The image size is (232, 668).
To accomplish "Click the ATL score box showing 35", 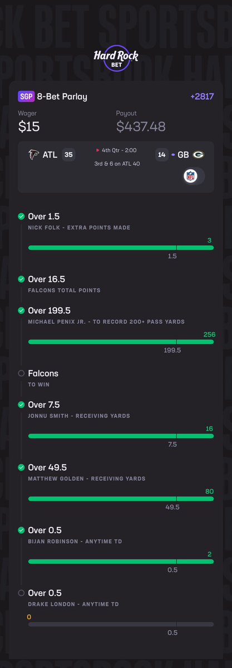I will 68,155.
